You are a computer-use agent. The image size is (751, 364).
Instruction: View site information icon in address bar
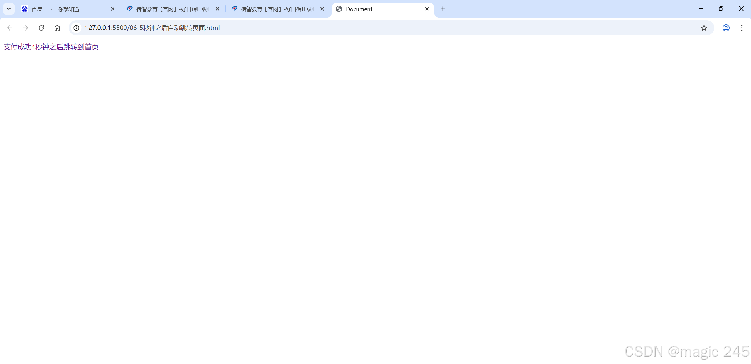click(x=76, y=28)
